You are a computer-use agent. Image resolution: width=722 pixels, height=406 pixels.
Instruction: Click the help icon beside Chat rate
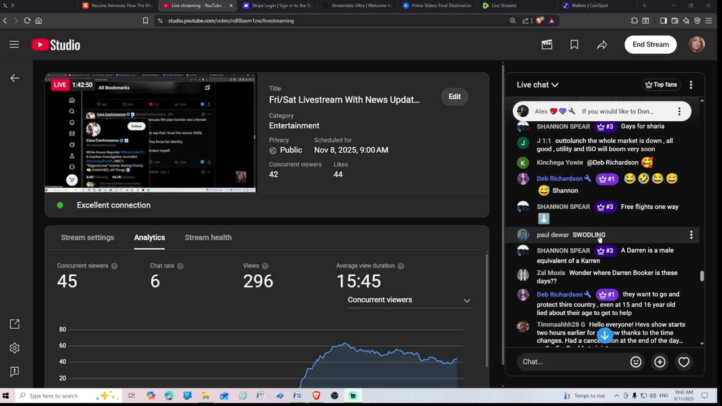(x=180, y=266)
